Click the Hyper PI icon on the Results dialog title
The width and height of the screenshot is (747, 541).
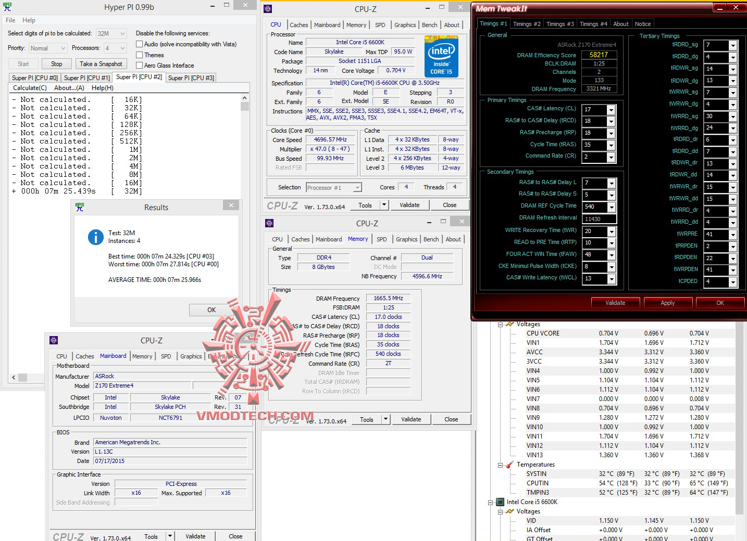pos(80,207)
